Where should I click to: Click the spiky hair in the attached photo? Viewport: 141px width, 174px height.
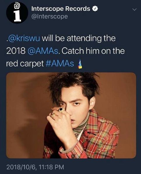point(74,86)
